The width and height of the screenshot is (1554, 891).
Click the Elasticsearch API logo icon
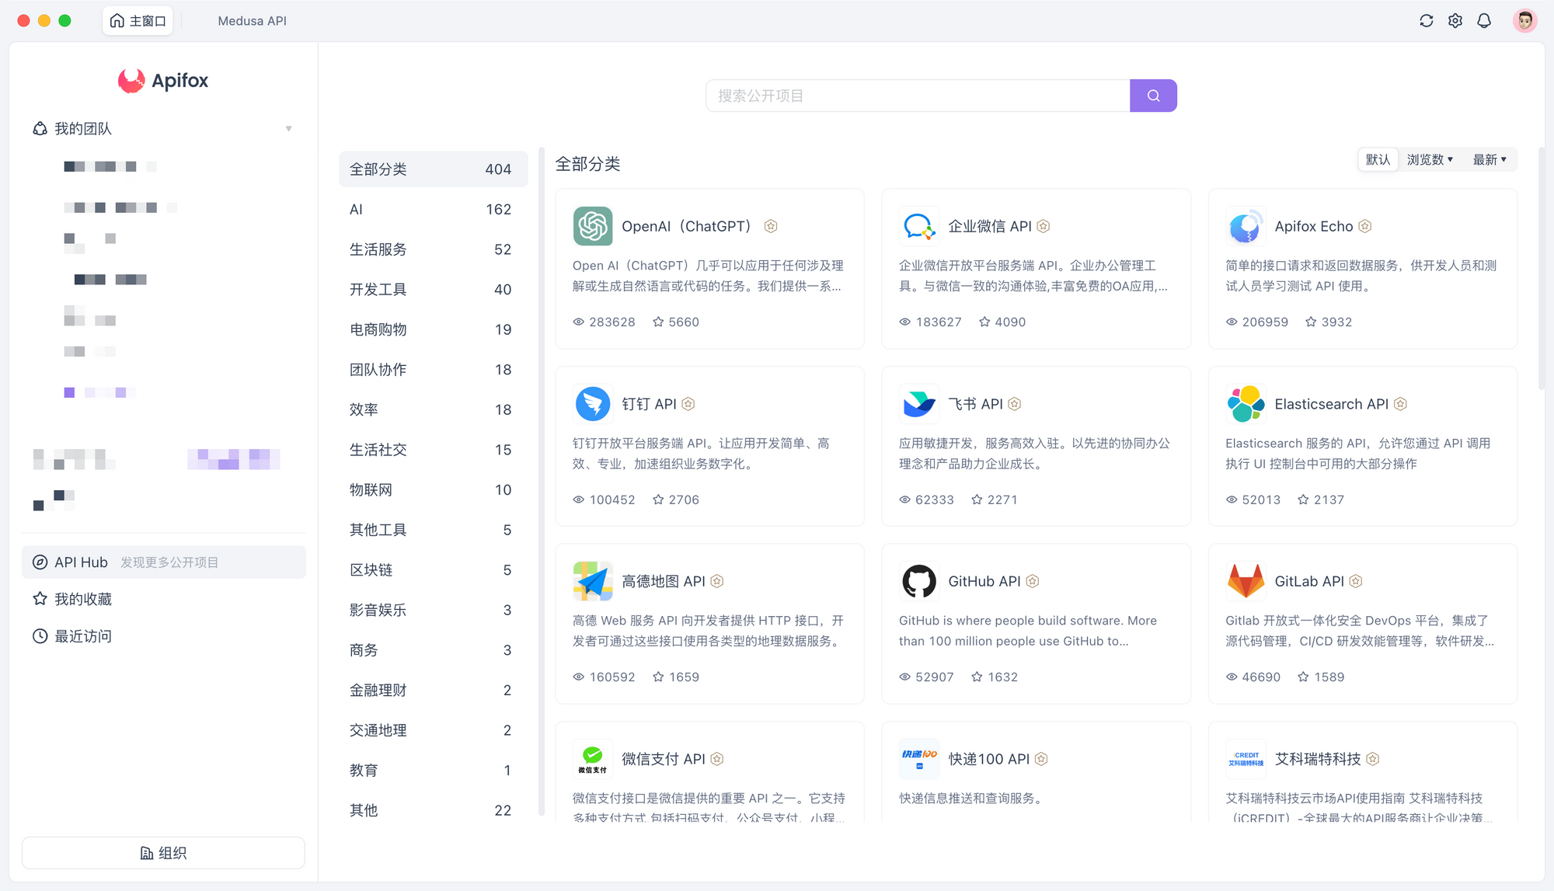[x=1246, y=404]
